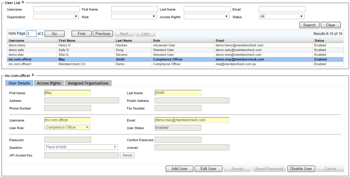Click the security Answer field
This screenshot has height=177, width=350.
pyautogui.click(x=192, y=147)
